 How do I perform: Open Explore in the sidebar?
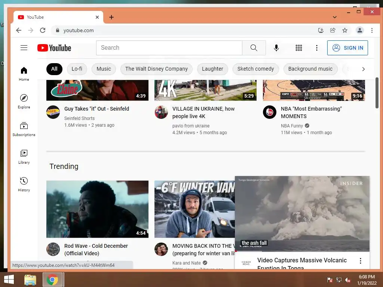24,101
